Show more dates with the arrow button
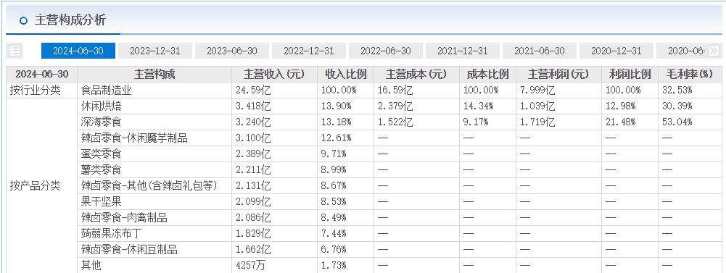 (714, 51)
